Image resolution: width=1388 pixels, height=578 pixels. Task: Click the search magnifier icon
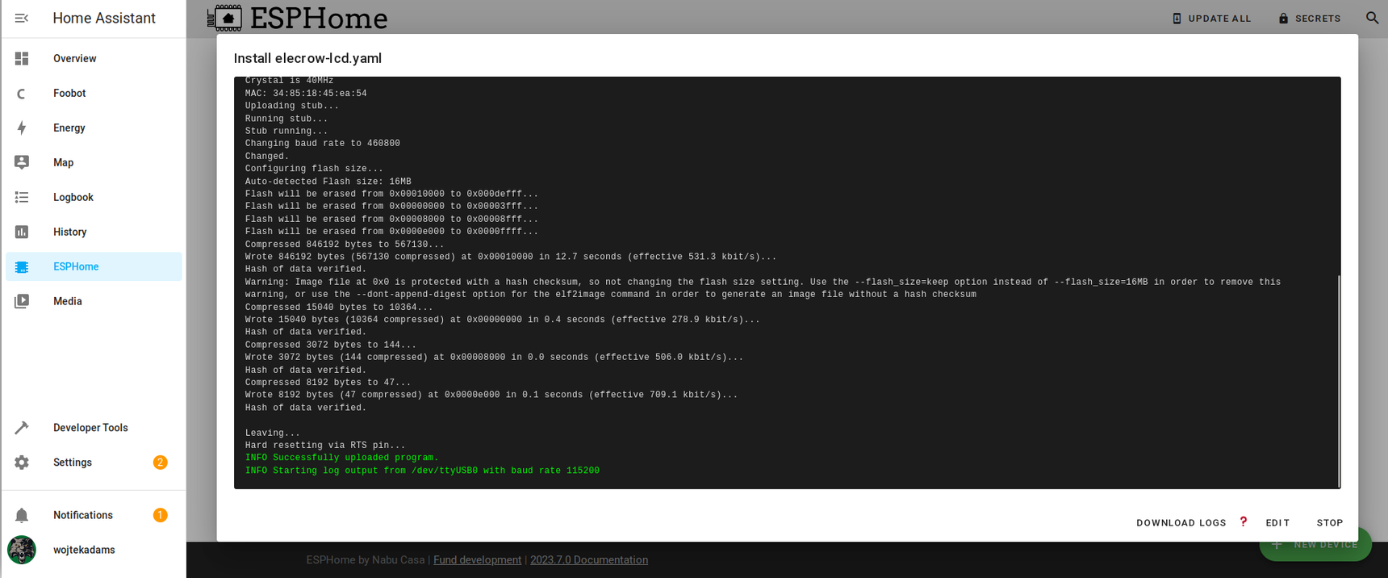click(x=1372, y=18)
